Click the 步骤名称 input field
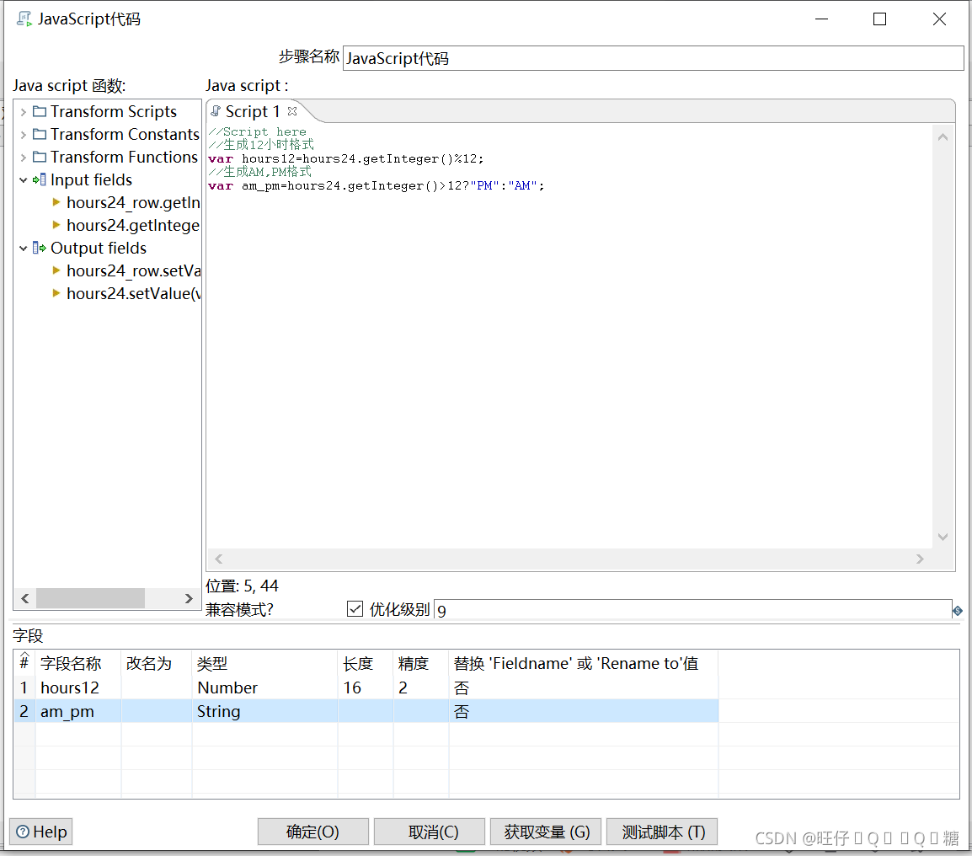This screenshot has height=856, width=972. click(x=654, y=58)
